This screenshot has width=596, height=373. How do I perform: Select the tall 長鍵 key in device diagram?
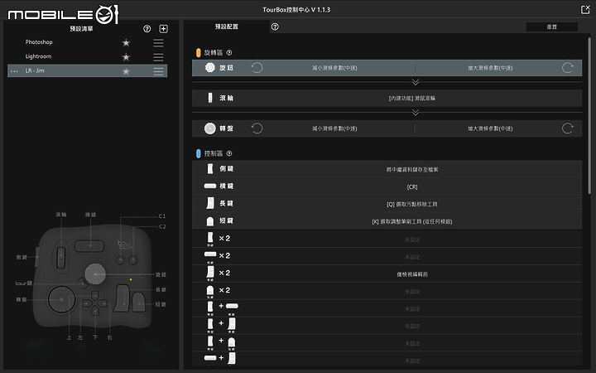(x=122, y=298)
